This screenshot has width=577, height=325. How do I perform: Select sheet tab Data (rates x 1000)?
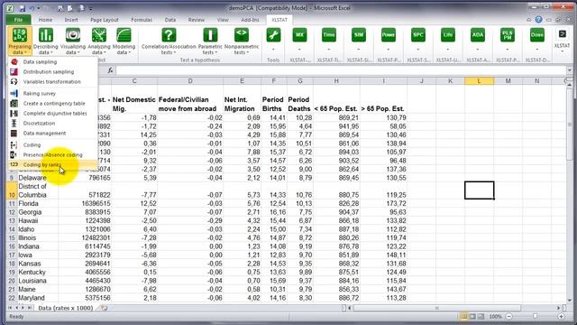coord(66,308)
